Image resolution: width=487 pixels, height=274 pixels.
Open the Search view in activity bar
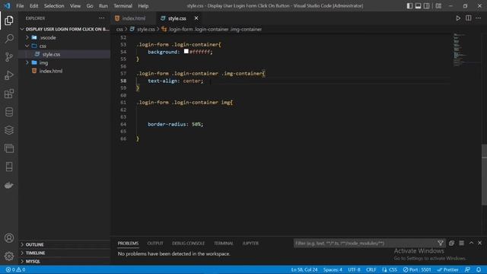pyautogui.click(x=9, y=39)
